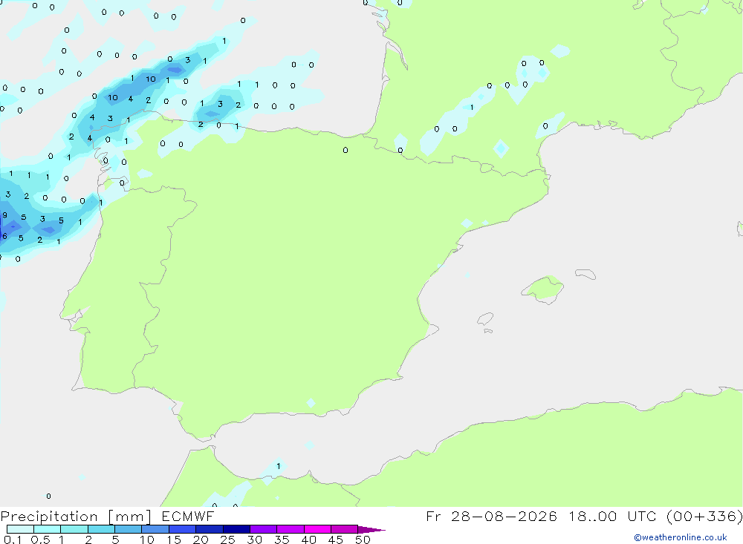
Task: Click the 40–45 mm magenta legend swatch
Action: pos(317,529)
